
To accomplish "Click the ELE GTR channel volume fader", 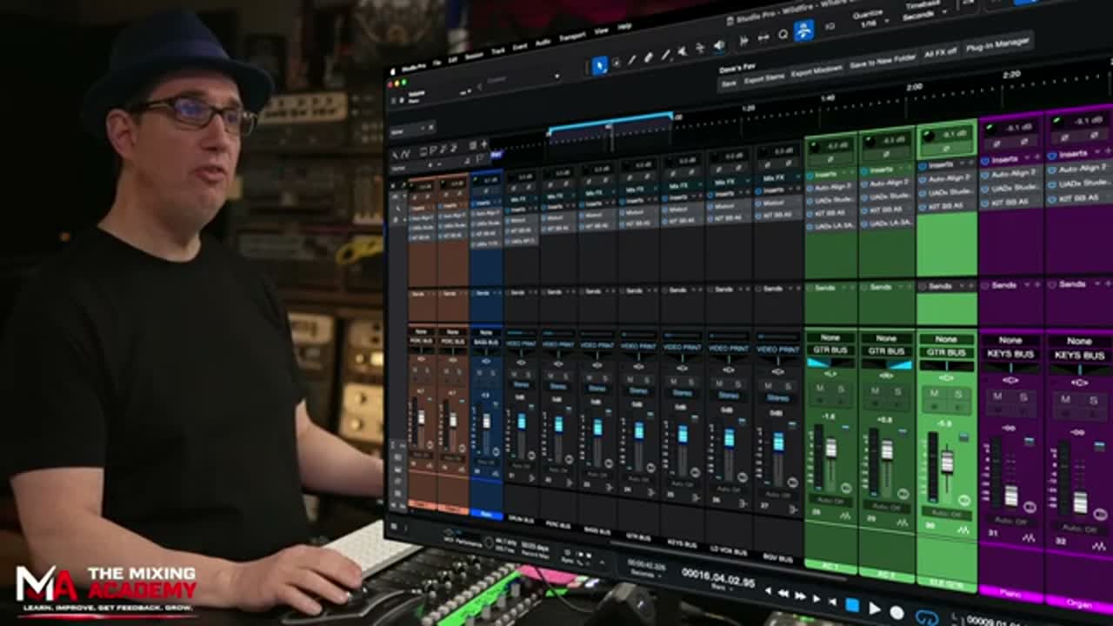I will pos(947,462).
